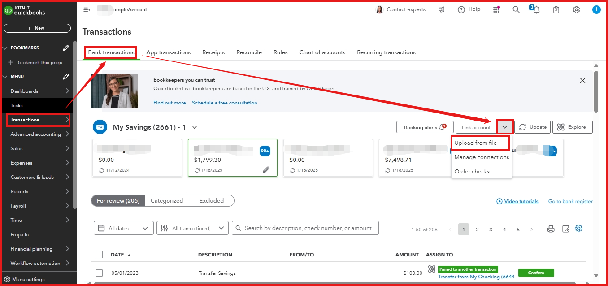Click the atom icon in the 05/01/2023 row
This screenshot has width=608, height=286.
tap(432, 269)
